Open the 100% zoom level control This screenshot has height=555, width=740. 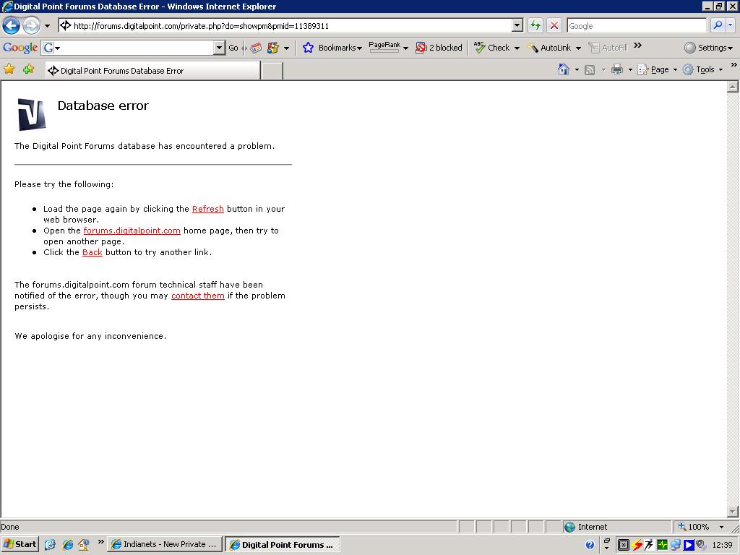701,527
